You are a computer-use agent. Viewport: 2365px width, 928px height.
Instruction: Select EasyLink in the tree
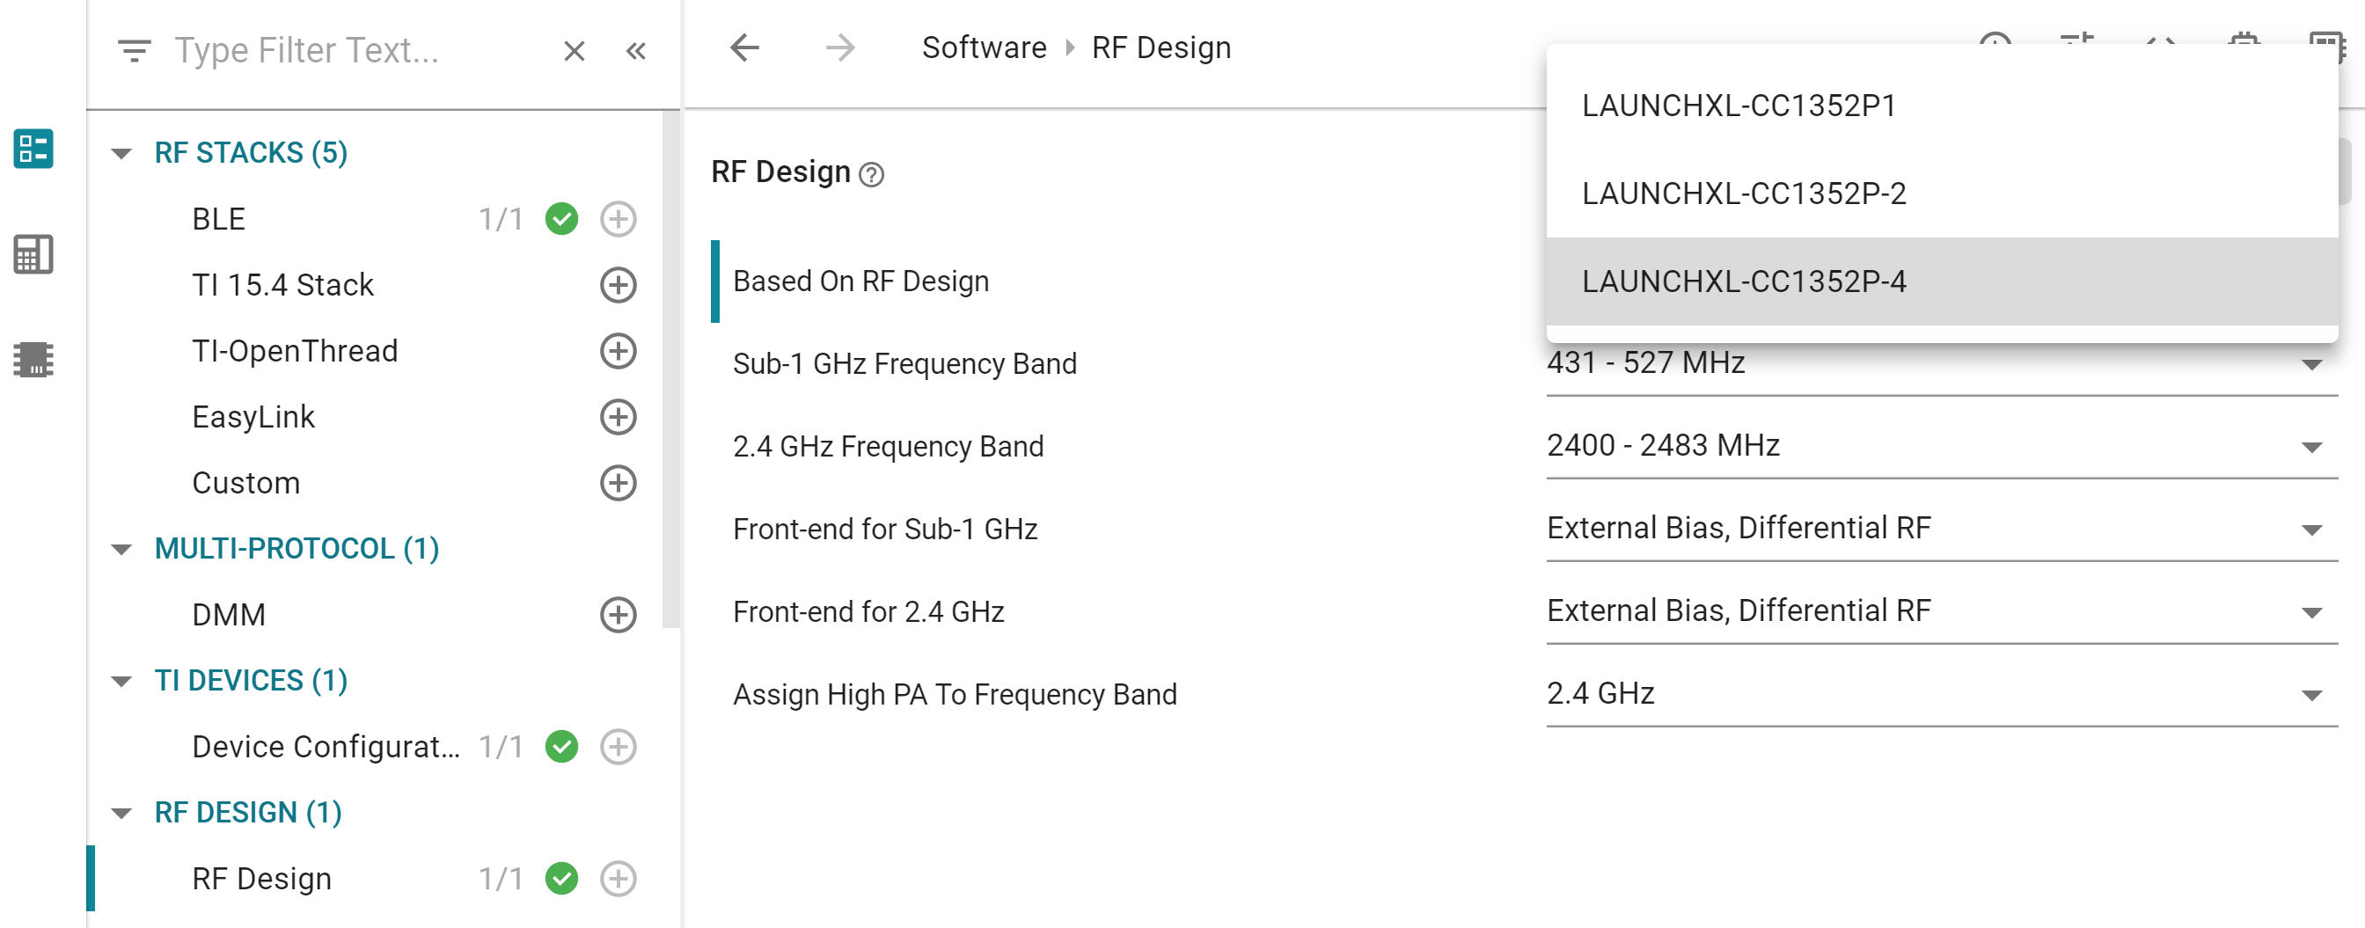(x=253, y=418)
